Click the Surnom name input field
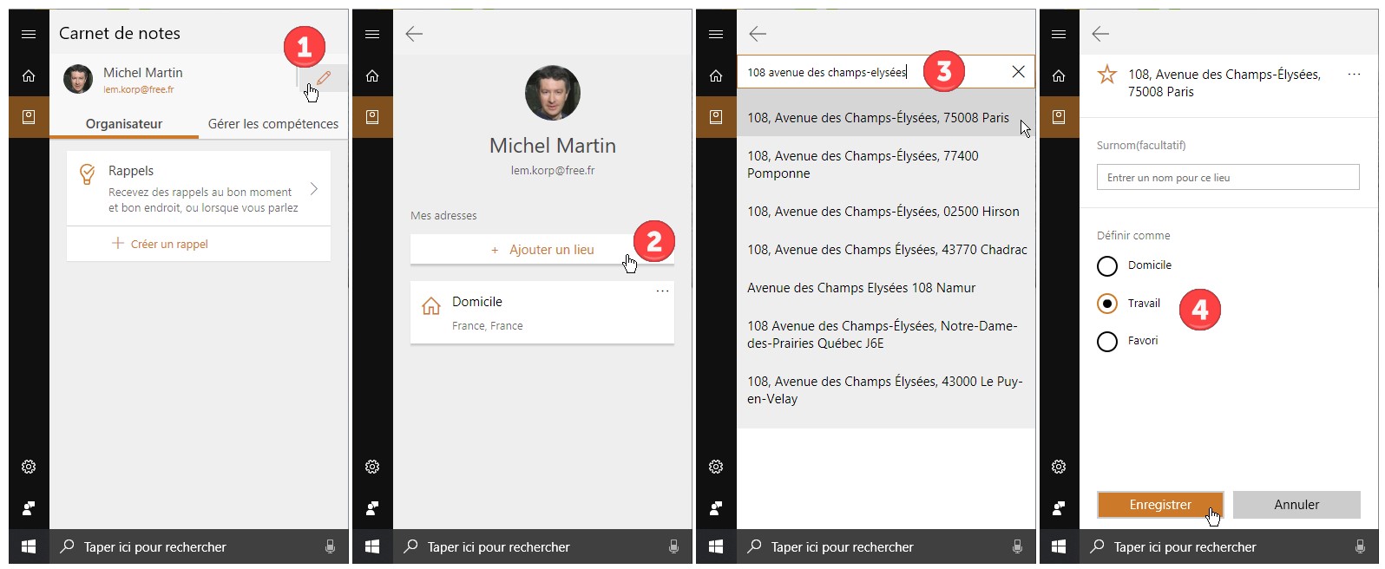 pyautogui.click(x=1227, y=178)
